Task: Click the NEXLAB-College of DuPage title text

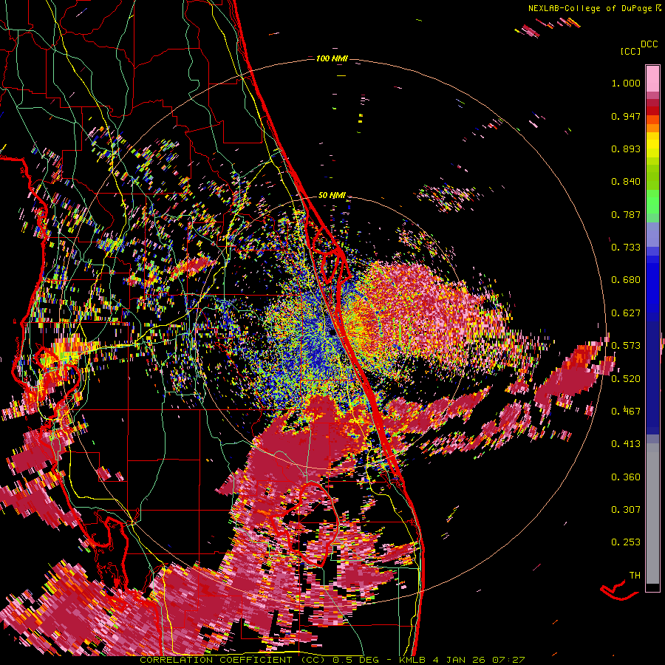Action: point(590,8)
